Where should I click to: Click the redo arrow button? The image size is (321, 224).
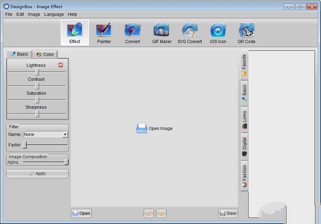click(162, 213)
